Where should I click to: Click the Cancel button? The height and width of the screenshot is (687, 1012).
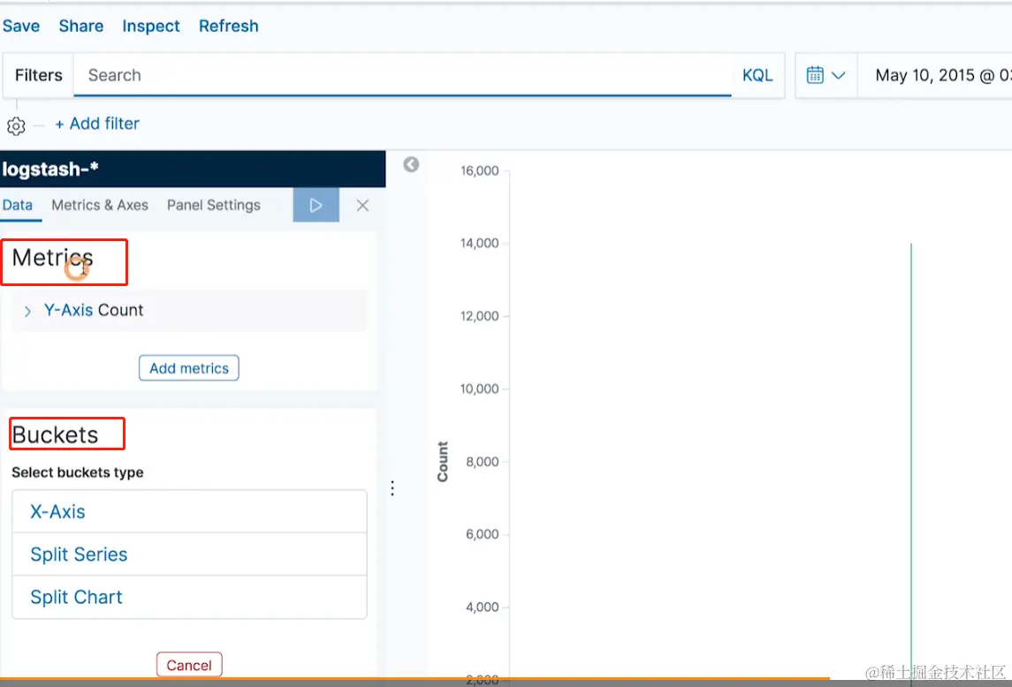pyautogui.click(x=189, y=665)
